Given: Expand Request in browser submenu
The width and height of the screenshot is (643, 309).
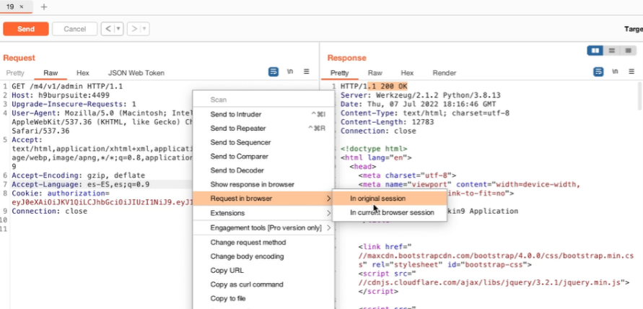Looking at the screenshot, I should click(263, 199).
